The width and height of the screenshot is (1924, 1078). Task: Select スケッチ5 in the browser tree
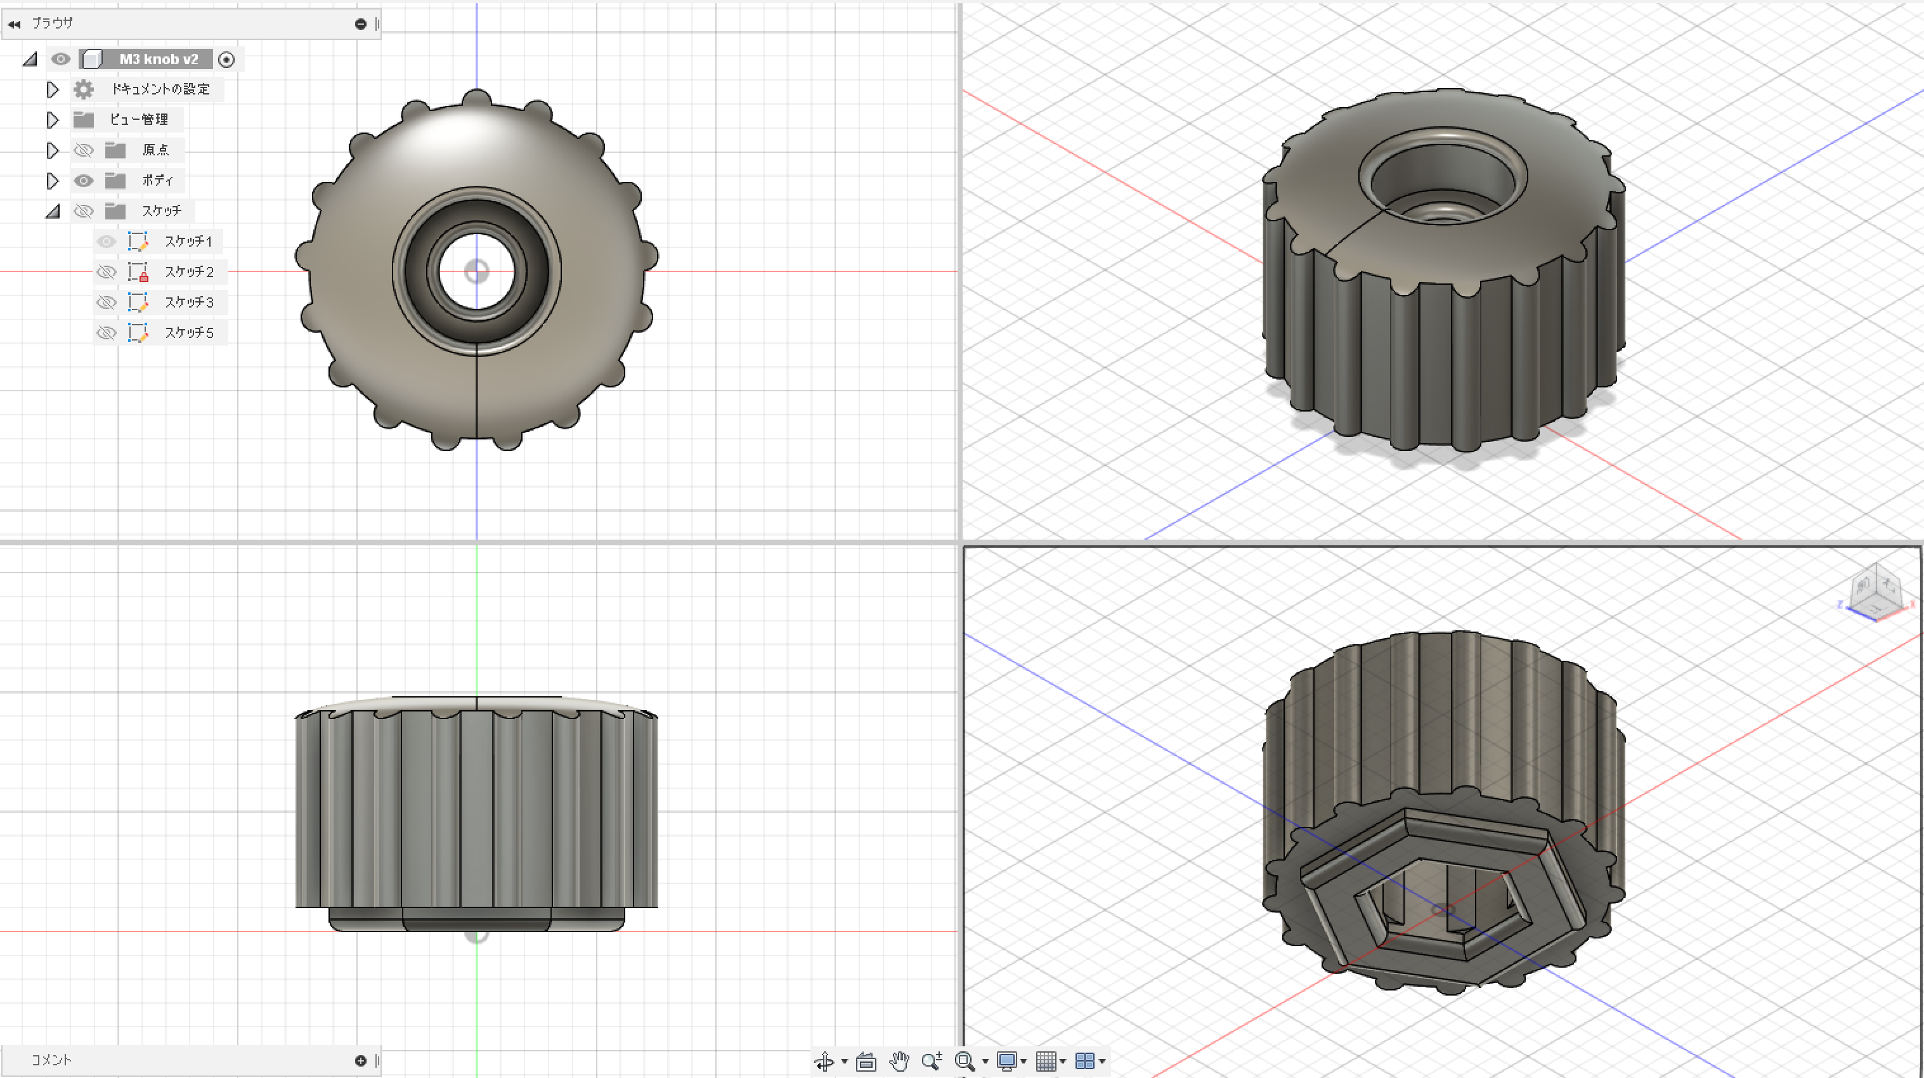(189, 332)
